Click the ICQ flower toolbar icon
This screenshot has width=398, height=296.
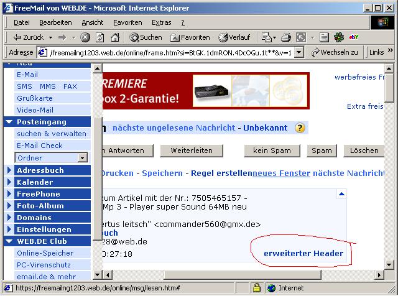coord(339,37)
